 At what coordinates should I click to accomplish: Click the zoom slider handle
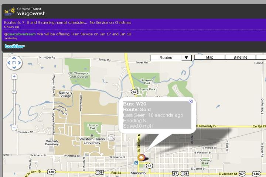(14, 92)
